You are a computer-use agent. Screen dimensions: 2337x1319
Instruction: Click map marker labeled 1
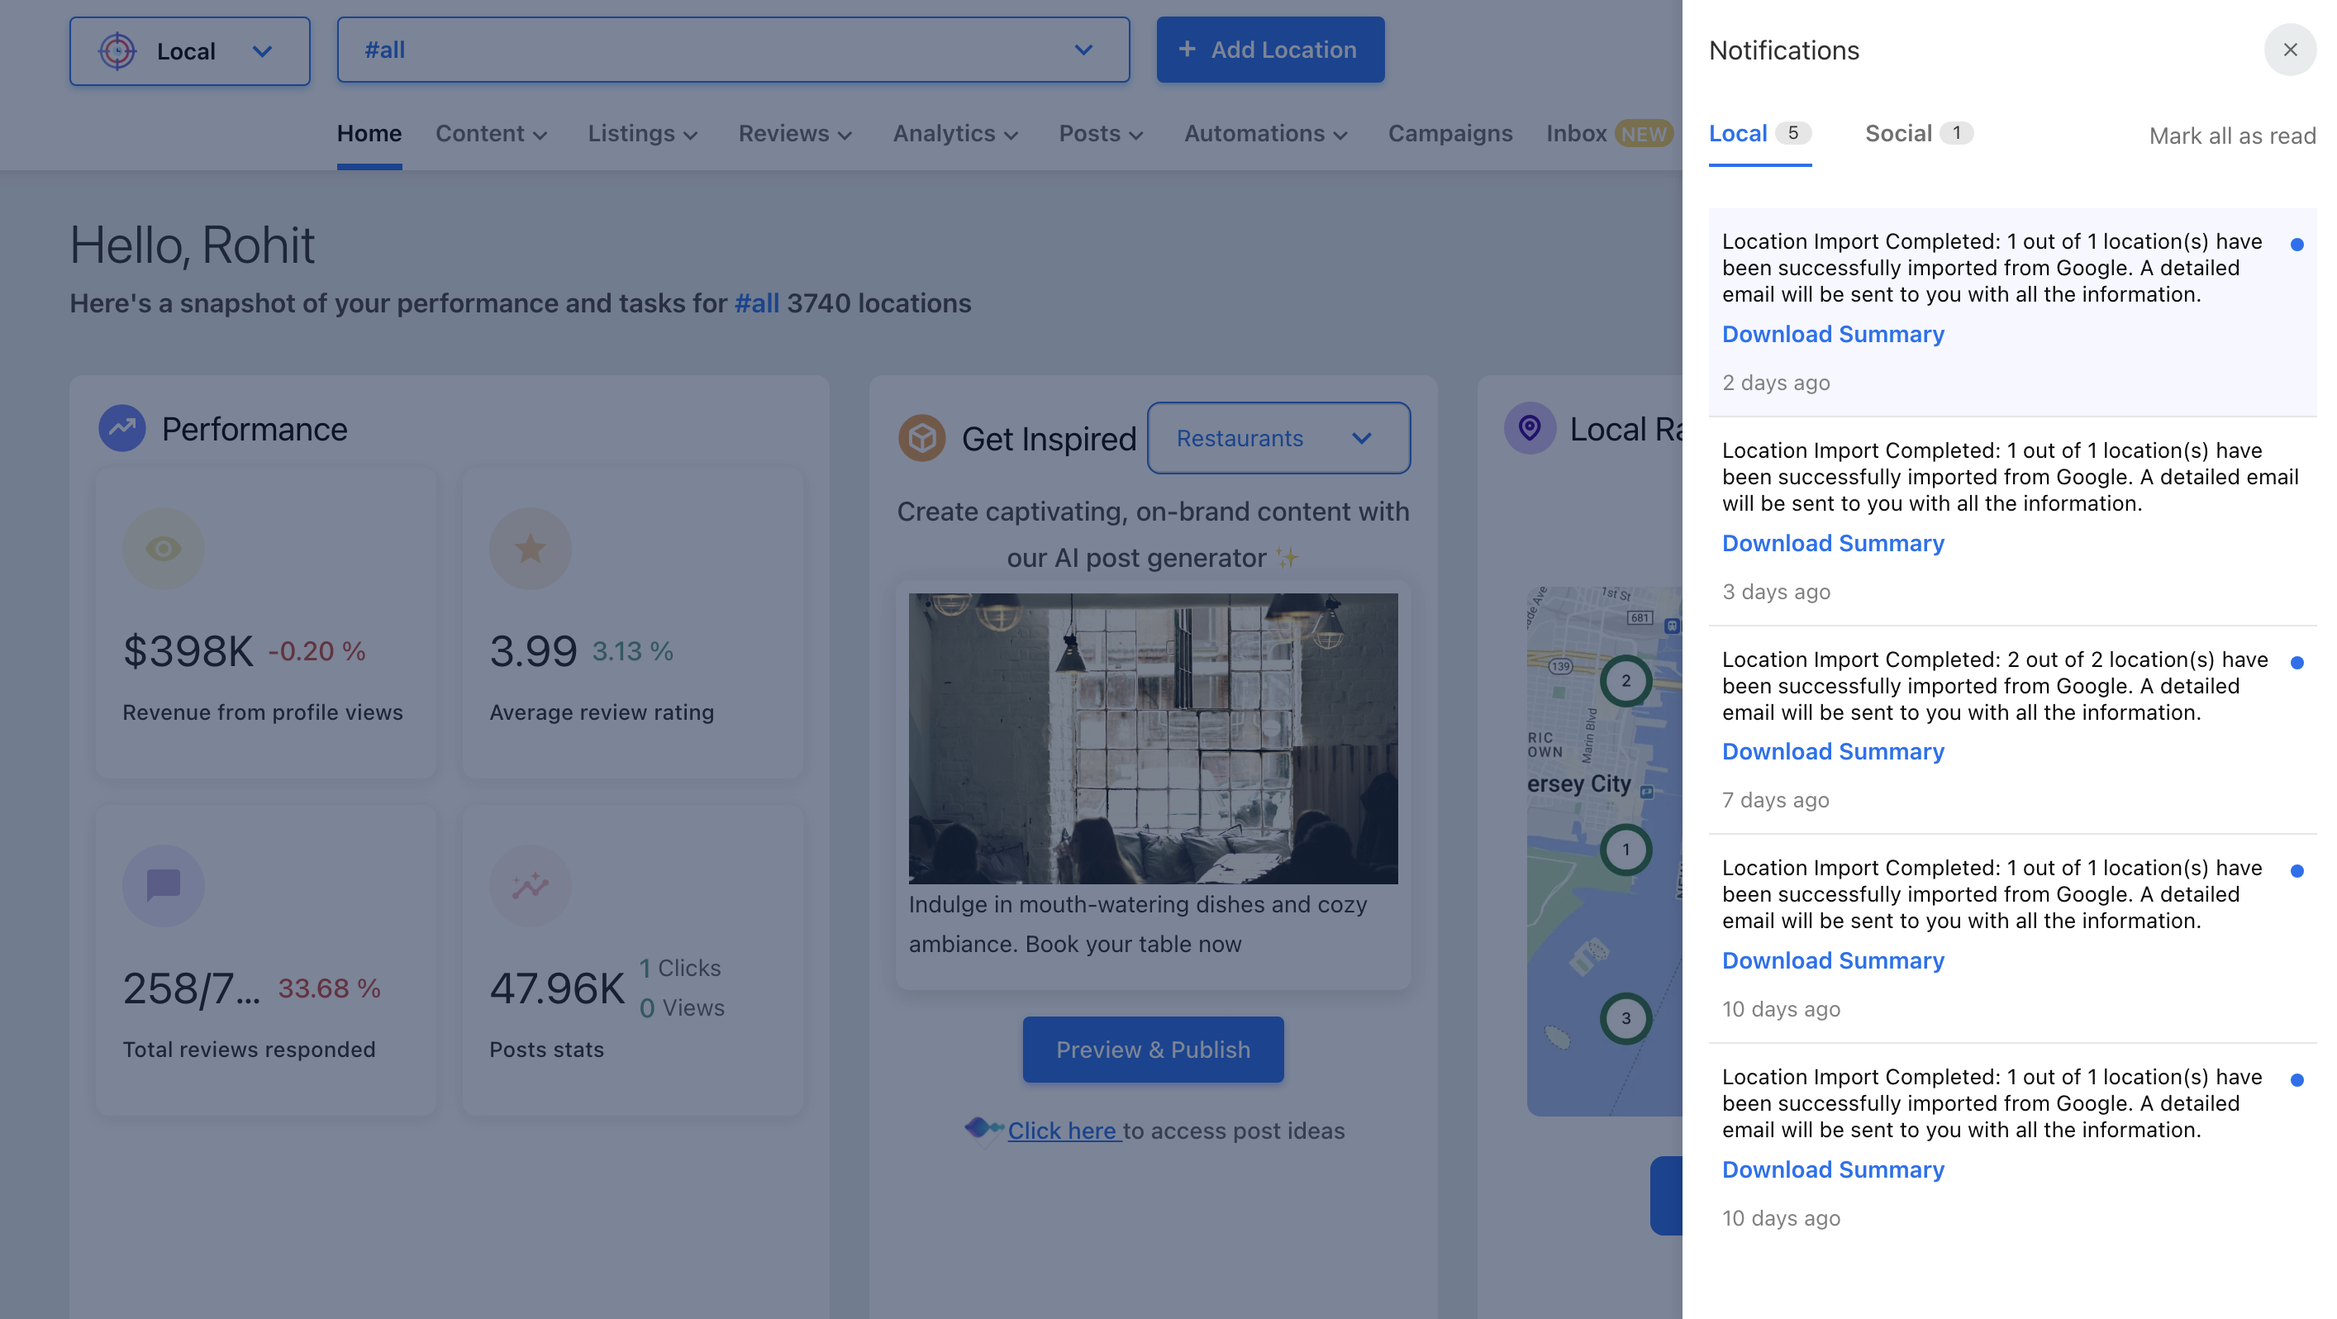click(x=1625, y=849)
